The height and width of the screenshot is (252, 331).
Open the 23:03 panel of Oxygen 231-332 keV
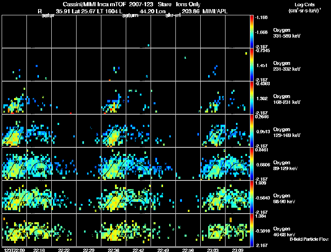click(213, 65)
